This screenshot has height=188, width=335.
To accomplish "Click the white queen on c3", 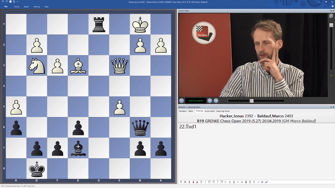I will [120, 65].
